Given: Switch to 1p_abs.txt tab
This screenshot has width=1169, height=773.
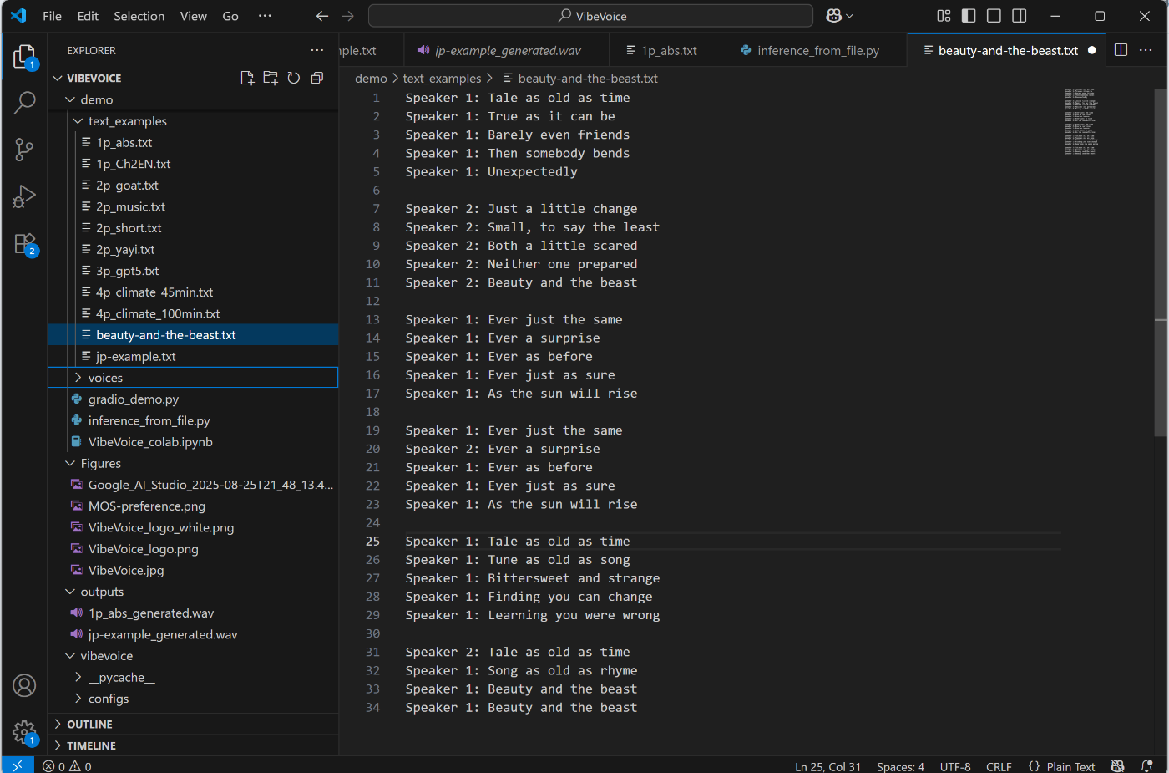Looking at the screenshot, I should click(x=669, y=50).
